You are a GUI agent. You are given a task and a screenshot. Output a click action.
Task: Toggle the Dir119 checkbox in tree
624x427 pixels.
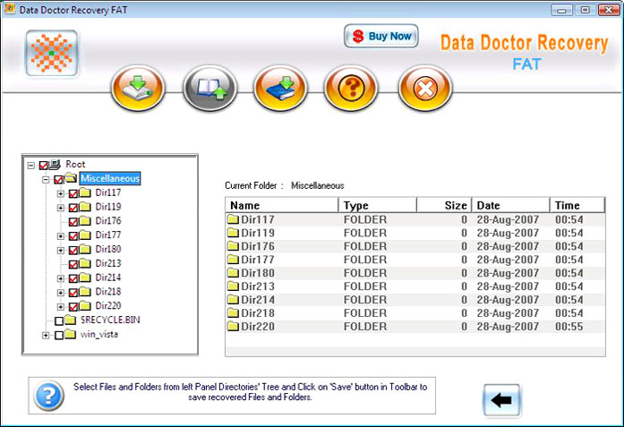(x=73, y=208)
